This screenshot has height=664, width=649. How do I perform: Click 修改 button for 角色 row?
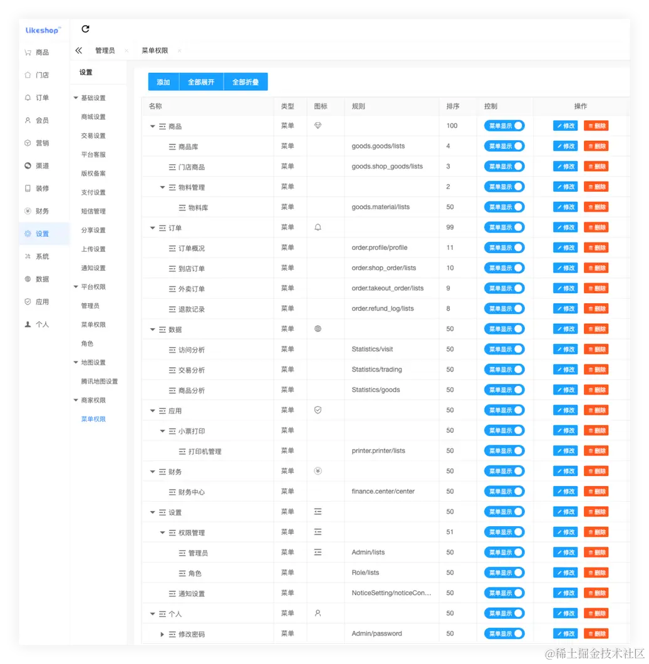coord(565,573)
